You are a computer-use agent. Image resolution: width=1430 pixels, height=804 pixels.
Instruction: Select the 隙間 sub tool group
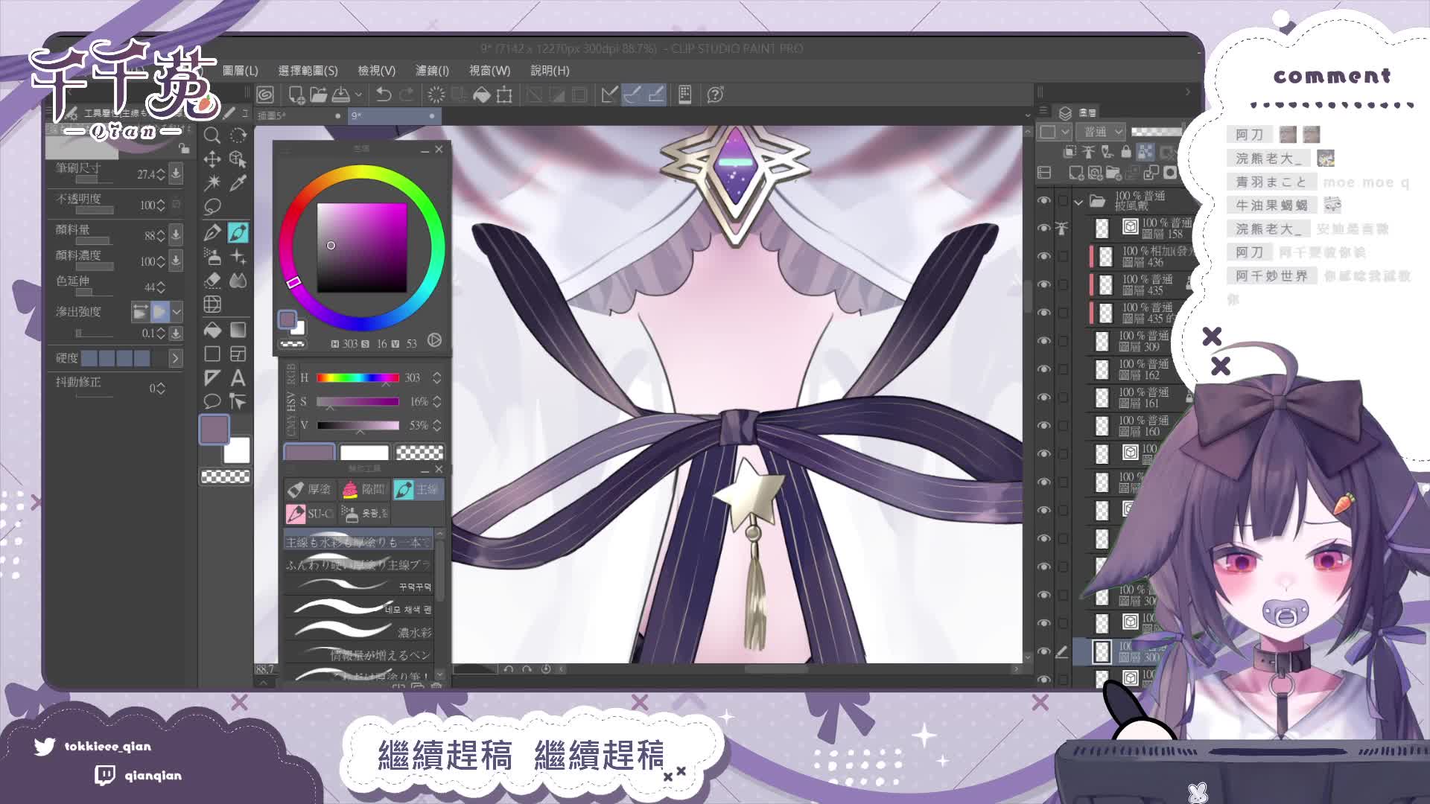pos(363,489)
